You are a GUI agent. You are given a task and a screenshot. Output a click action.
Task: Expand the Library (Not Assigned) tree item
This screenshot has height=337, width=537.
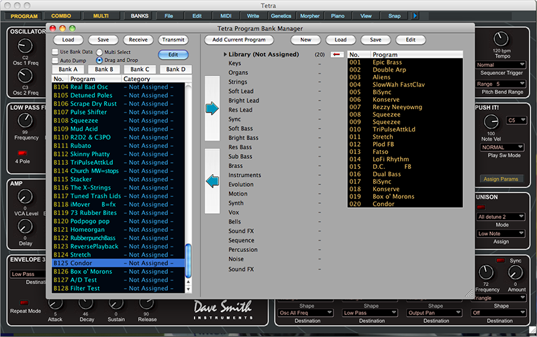[224, 54]
